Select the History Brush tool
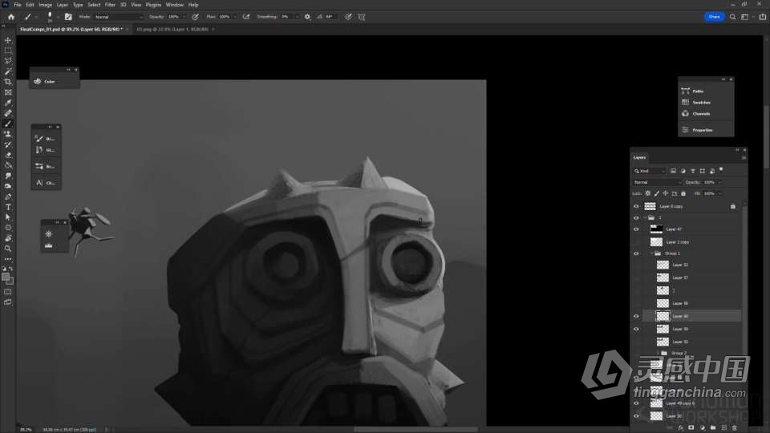The image size is (770, 433). (x=8, y=145)
